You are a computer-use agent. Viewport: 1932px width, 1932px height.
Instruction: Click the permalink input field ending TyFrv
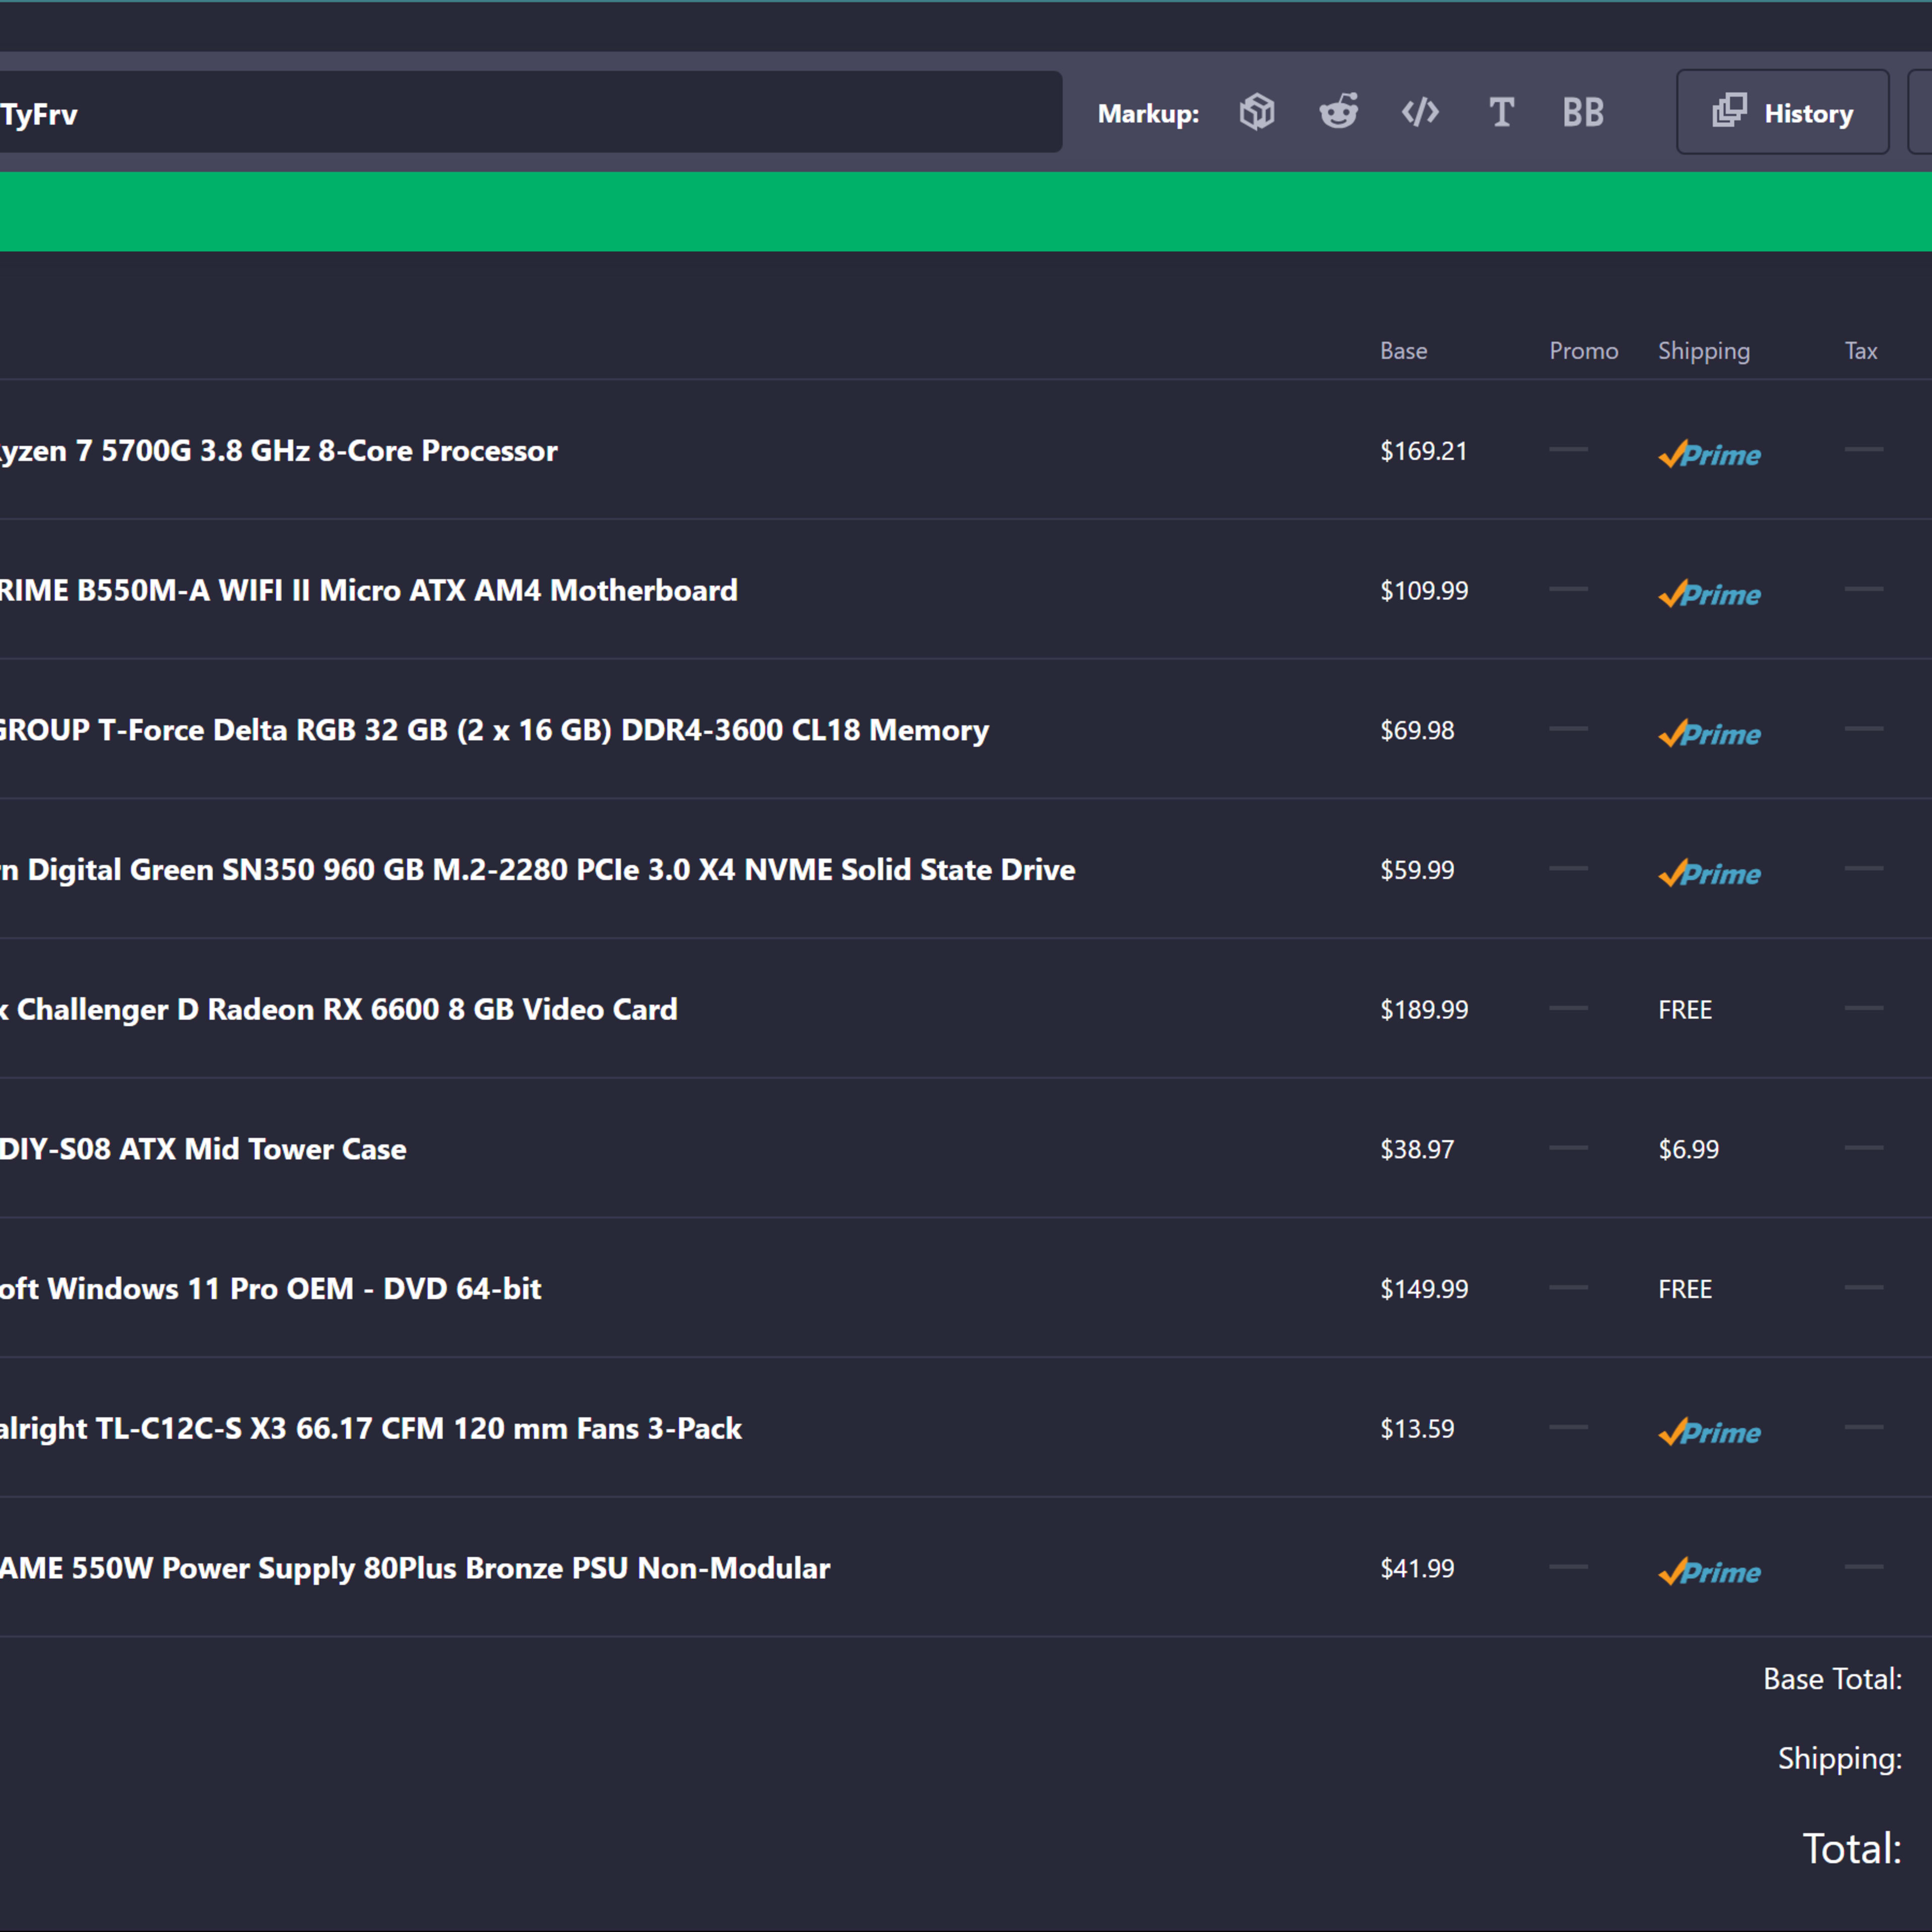coord(530,112)
